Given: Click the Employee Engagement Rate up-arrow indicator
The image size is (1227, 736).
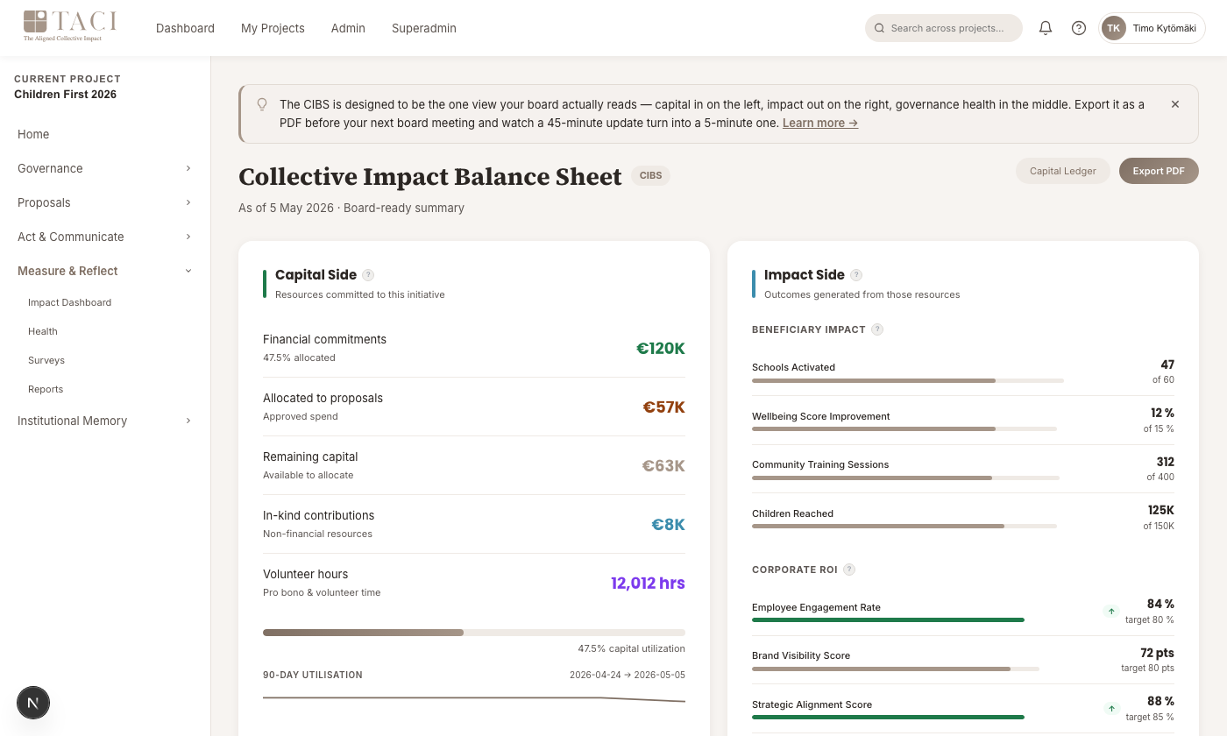Looking at the screenshot, I should (x=1111, y=611).
